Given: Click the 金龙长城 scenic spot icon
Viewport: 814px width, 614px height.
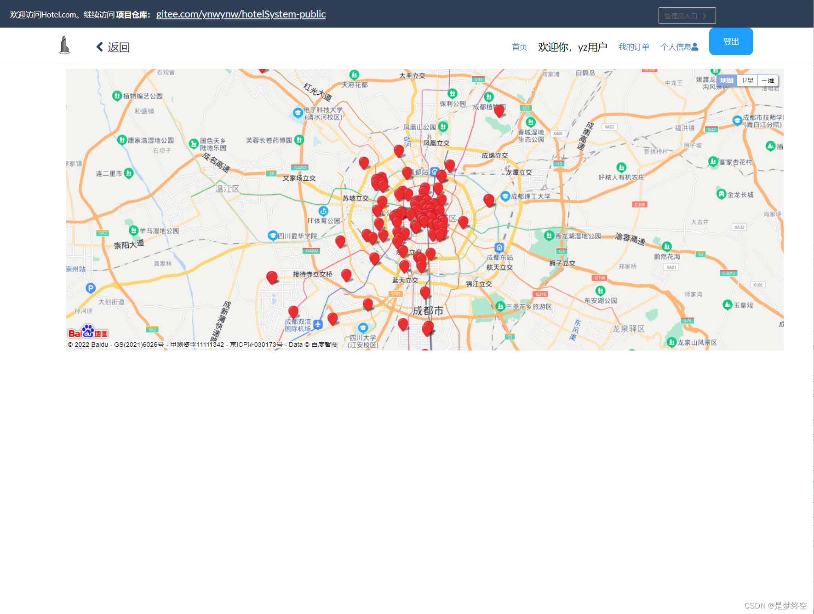Looking at the screenshot, I should 721,194.
